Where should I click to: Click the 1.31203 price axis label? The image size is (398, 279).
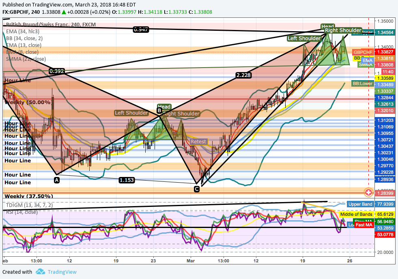tap(385, 120)
